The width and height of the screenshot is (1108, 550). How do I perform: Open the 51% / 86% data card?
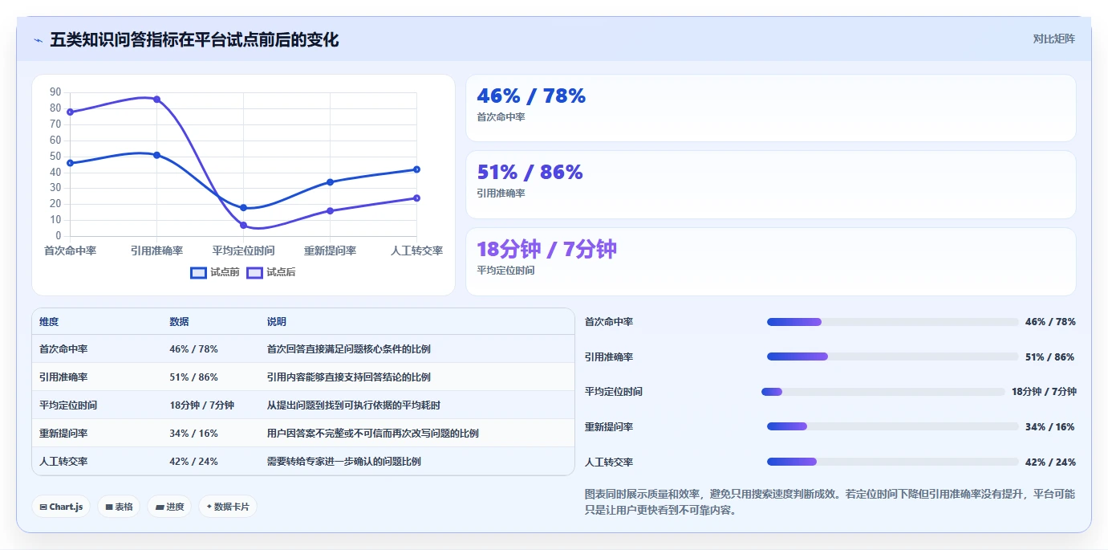pyautogui.click(x=771, y=185)
